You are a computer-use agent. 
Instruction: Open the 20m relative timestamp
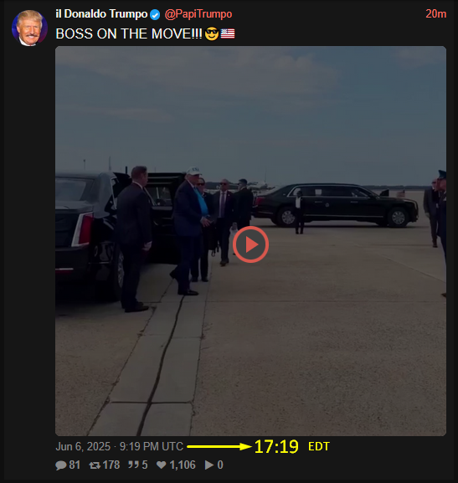click(x=435, y=14)
